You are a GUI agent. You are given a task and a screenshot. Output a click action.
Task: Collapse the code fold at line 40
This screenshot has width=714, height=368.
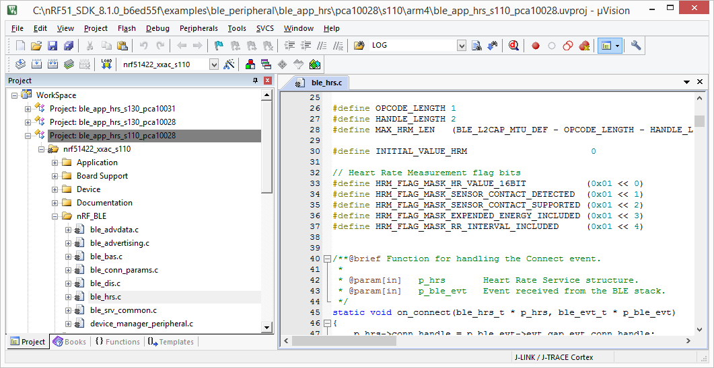point(327,259)
